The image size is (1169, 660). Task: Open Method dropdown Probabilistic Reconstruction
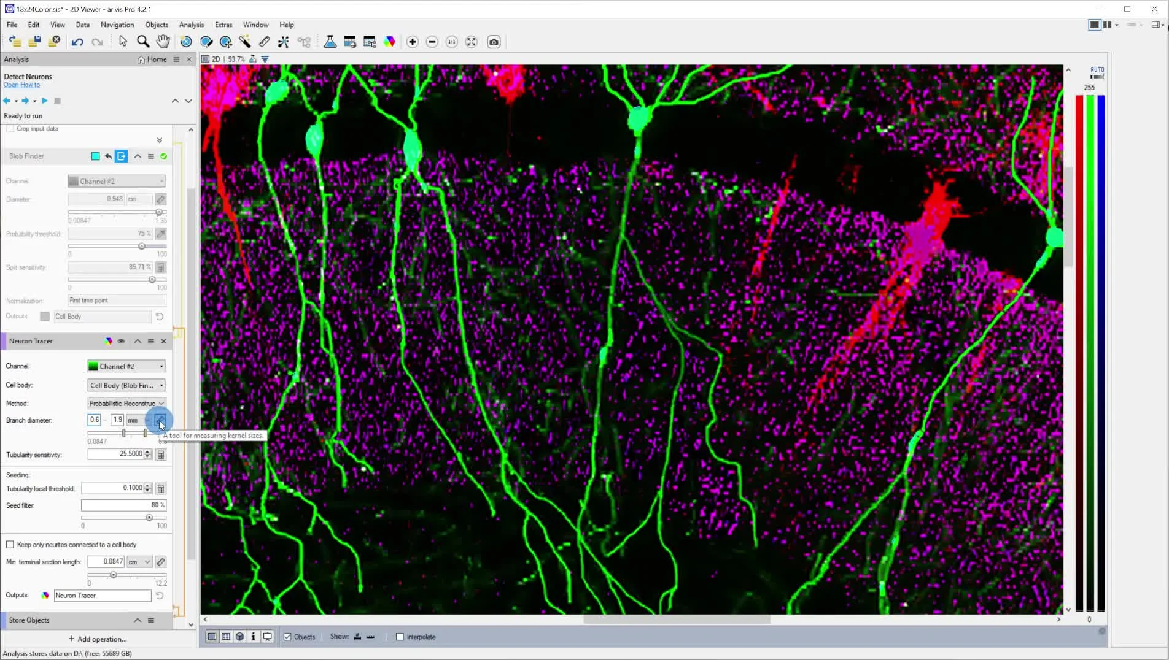tap(126, 404)
